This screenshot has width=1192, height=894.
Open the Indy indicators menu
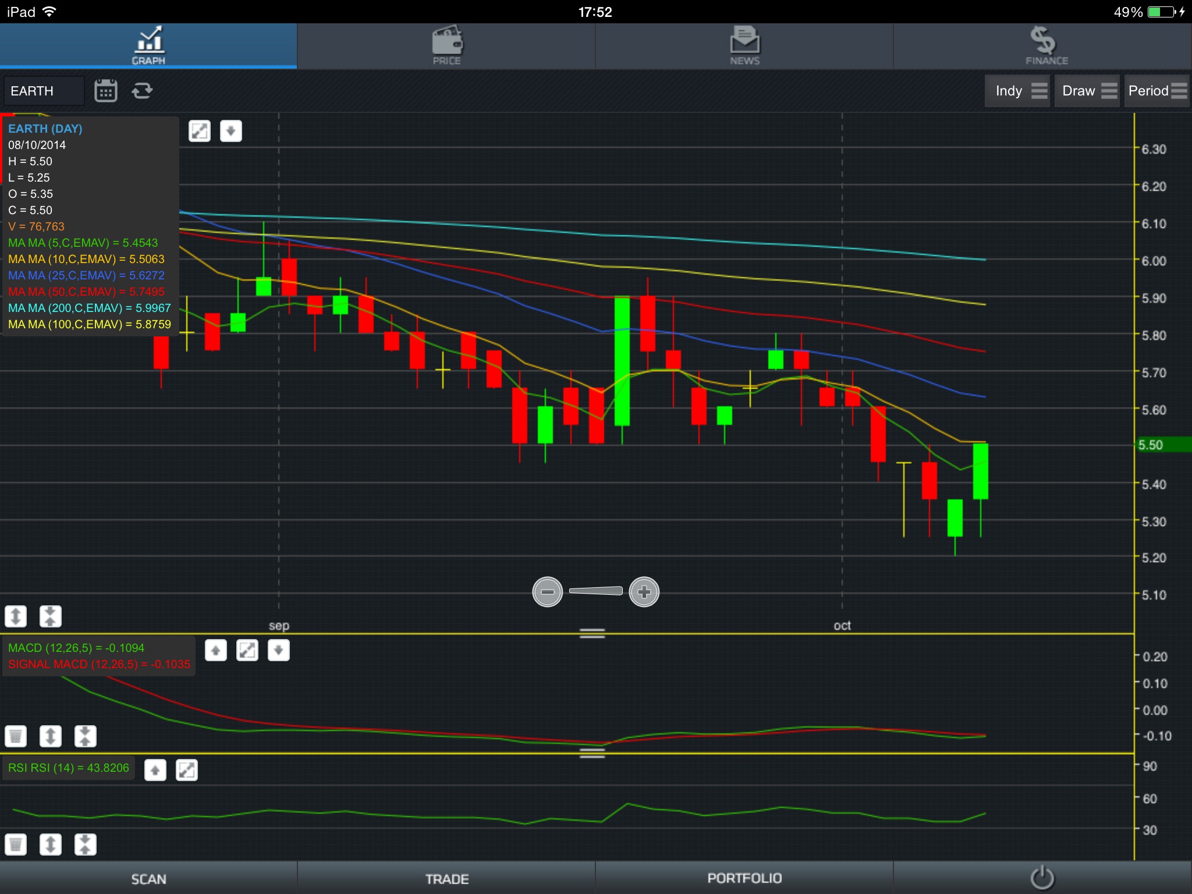coord(1017,91)
